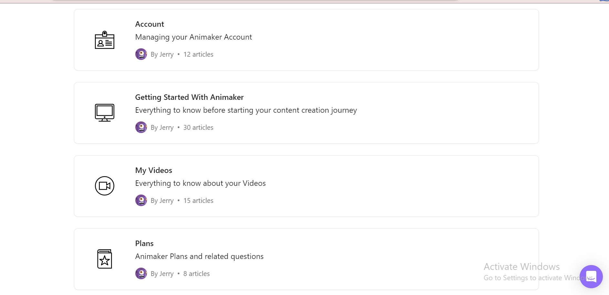Click the My Videos camera icon
Image resolution: width=609 pixels, height=295 pixels.
(x=104, y=186)
